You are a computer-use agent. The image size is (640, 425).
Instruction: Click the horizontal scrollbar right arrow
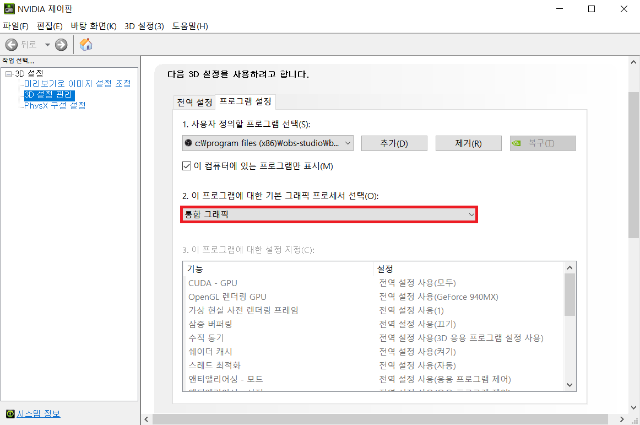pos(622,419)
